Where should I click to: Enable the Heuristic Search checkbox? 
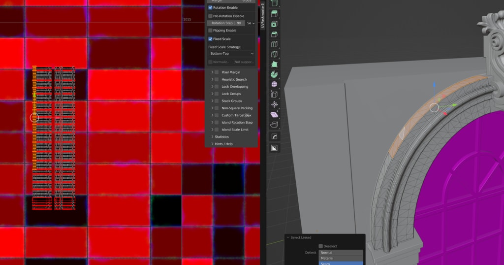(x=217, y=79)
